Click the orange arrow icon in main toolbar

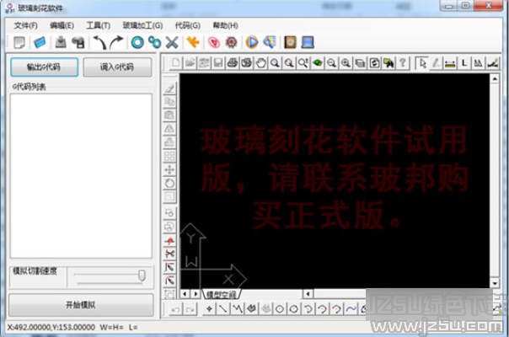point(193,42)
